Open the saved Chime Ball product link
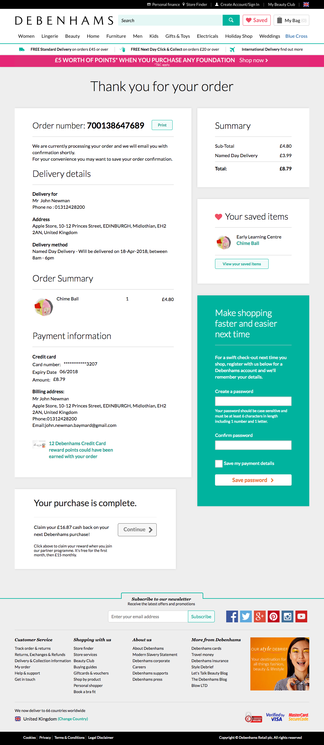Viewport: 324px width, 745px height. (x=247, y=243)
